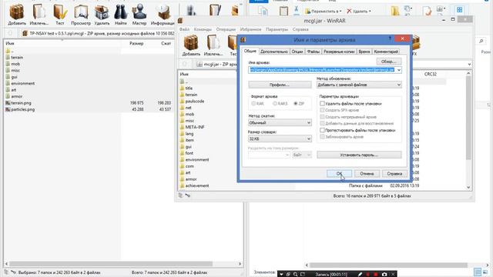
Task: Switch to Резервные копии tab
Action: pos(339,52)
